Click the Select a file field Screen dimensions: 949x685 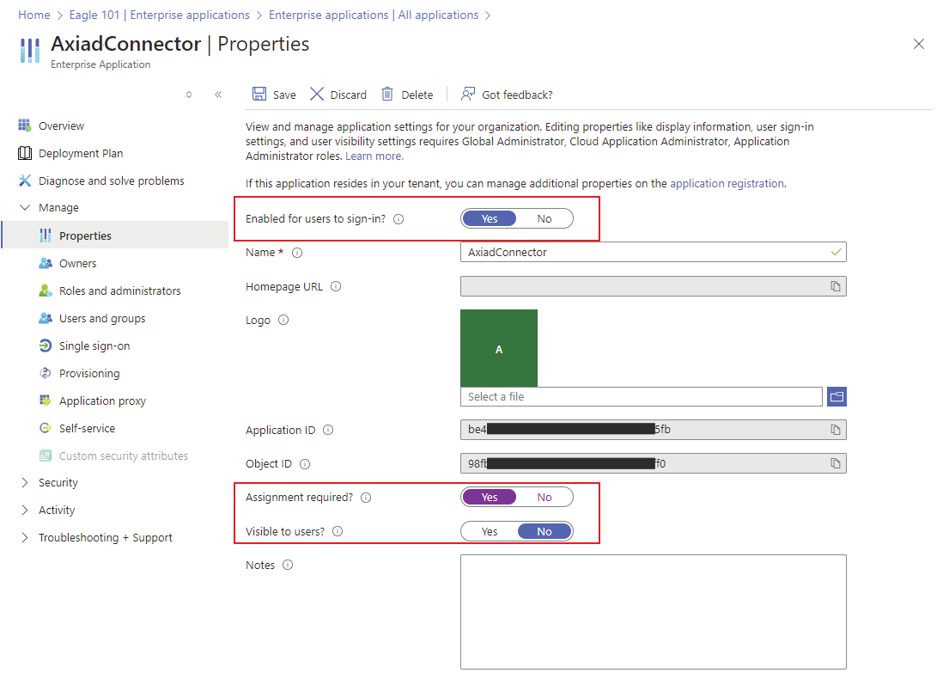point(641,397)
